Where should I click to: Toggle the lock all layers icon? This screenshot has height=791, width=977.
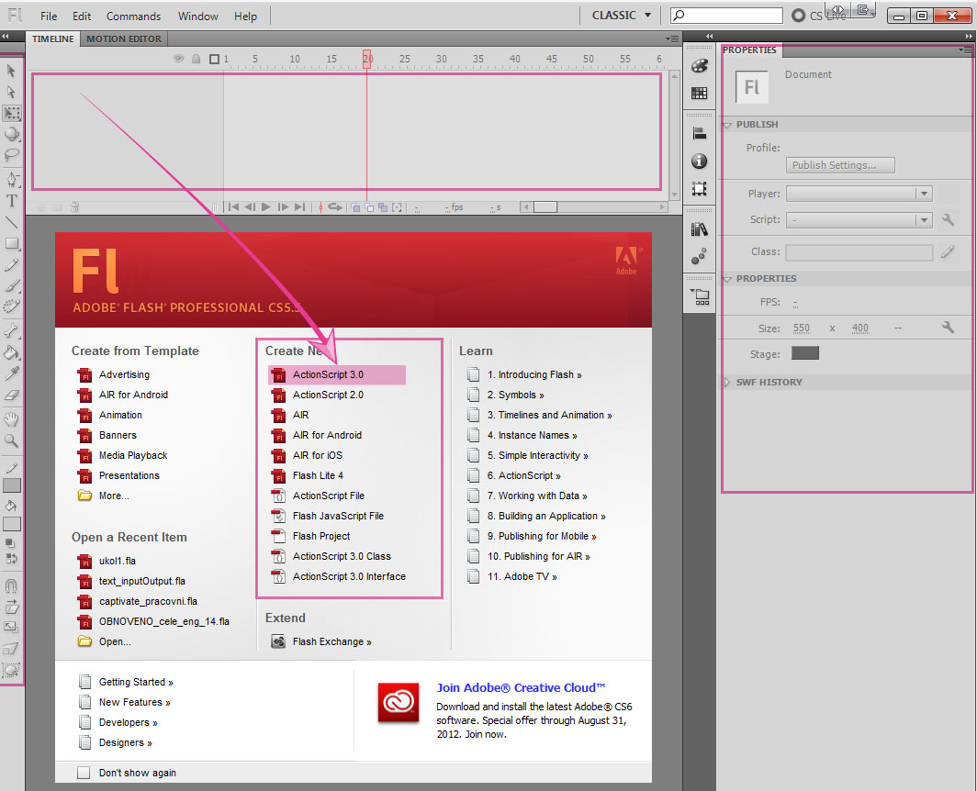pos(197,59)
